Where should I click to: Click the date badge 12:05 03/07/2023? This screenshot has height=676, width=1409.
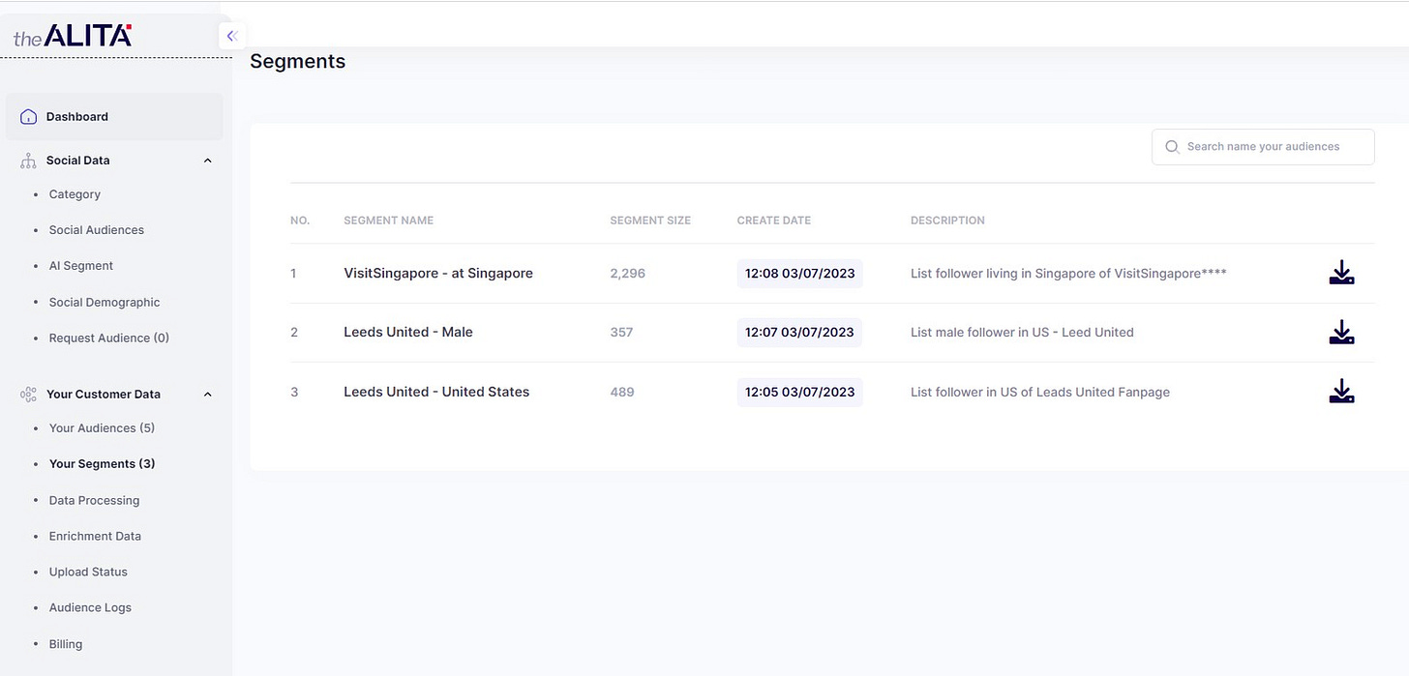[x=799, y=392]
